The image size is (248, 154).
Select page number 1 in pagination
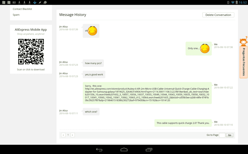point(68,135)
